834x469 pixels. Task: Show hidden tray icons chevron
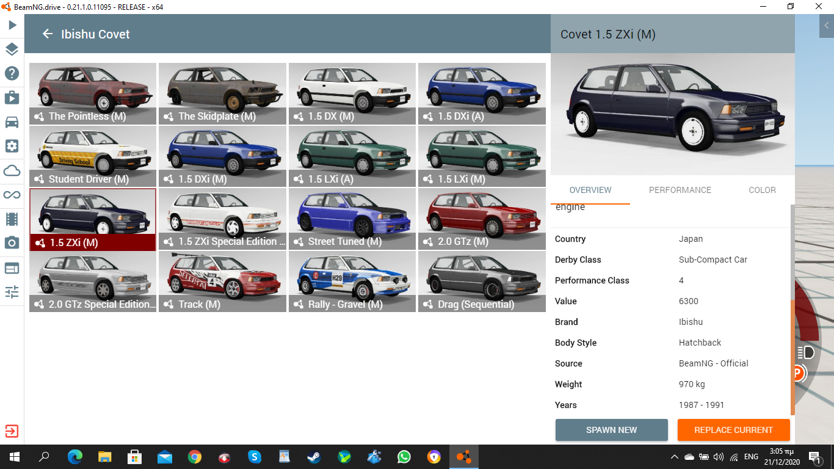(674, 457)
